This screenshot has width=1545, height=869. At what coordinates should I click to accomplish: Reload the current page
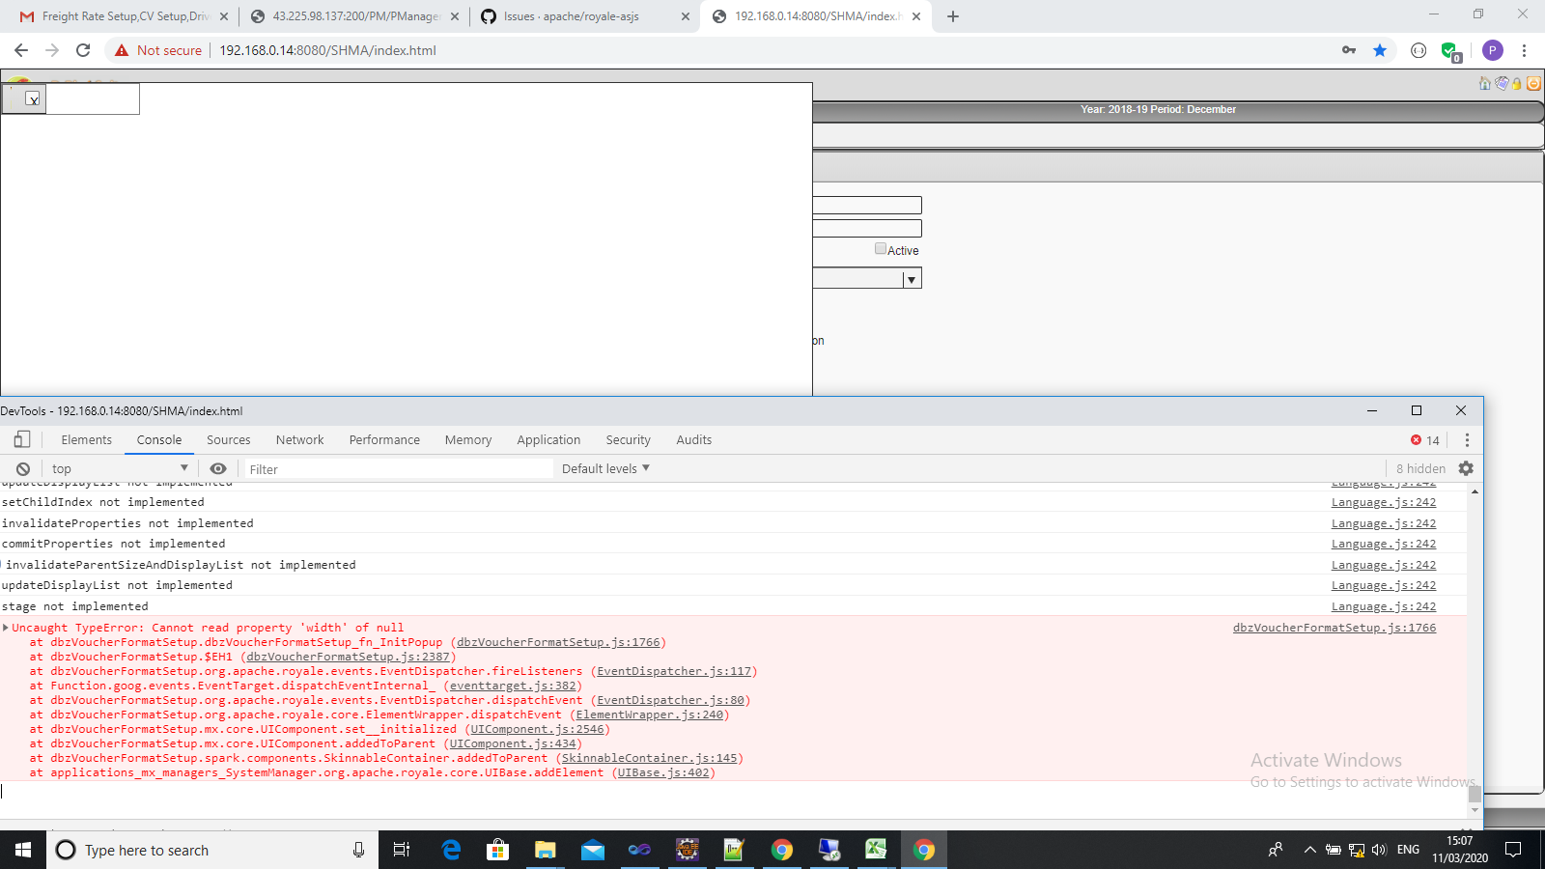coord(83,50)
